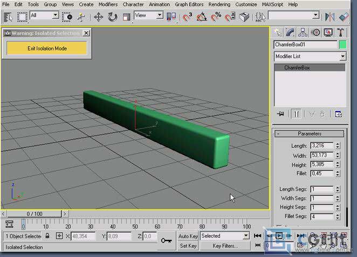Enable Auto Key mode
The width and height of the screenshot is (357, 257).
(x=188, y=236)
